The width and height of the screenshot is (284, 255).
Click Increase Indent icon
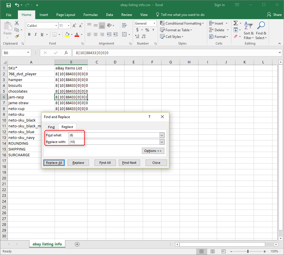tap(116, 34)
